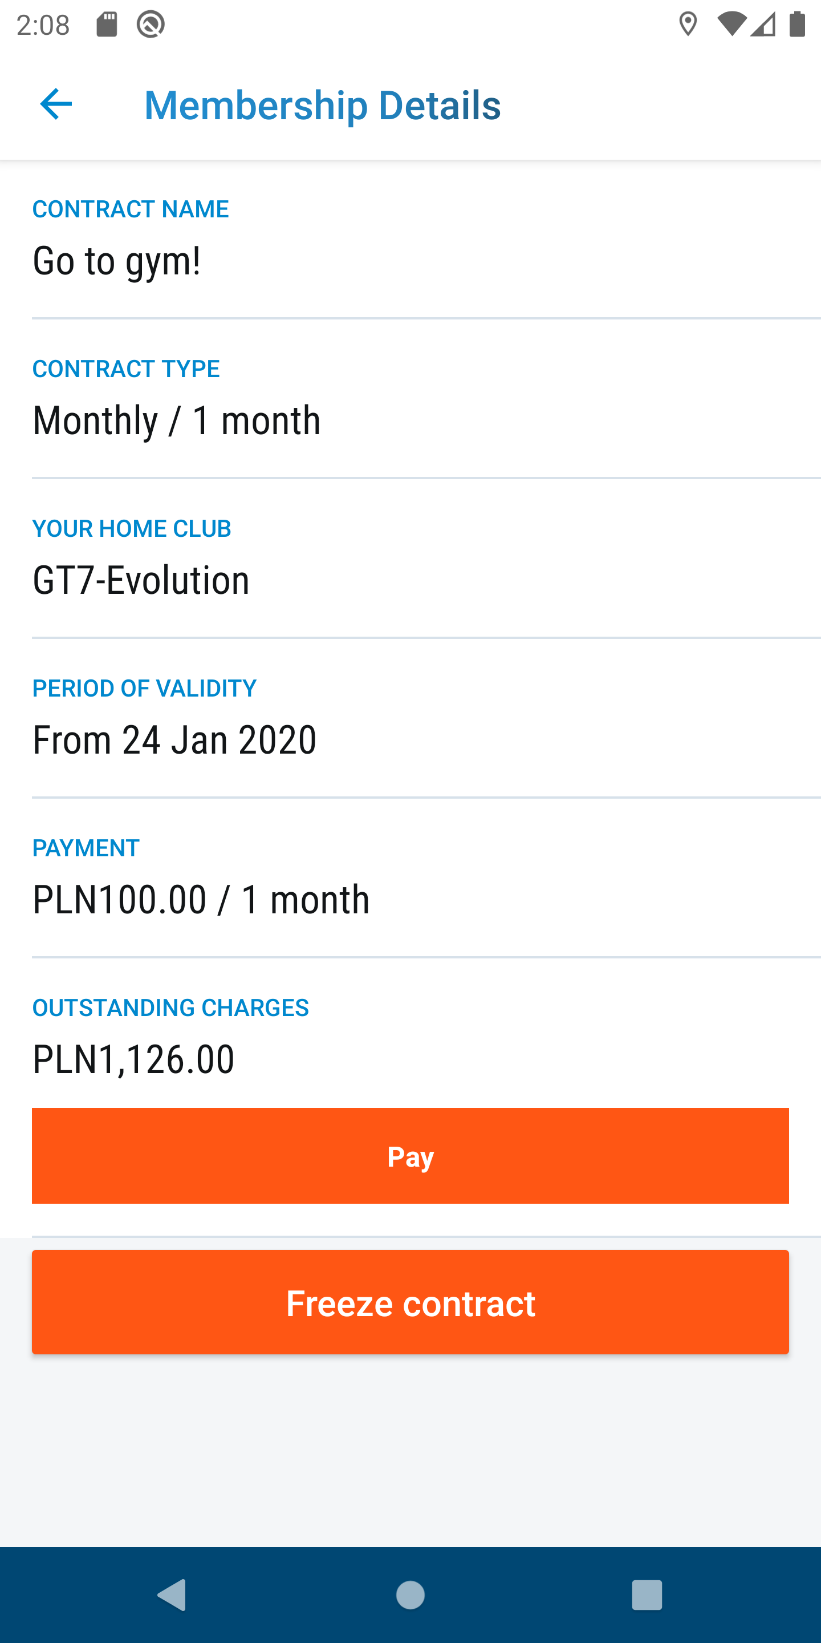Tap the location icon in status bar

pyautogui.click(x=688, y=25)
